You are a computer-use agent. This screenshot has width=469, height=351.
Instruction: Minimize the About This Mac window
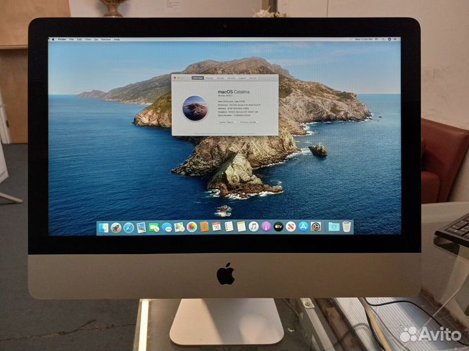[179, 78]
